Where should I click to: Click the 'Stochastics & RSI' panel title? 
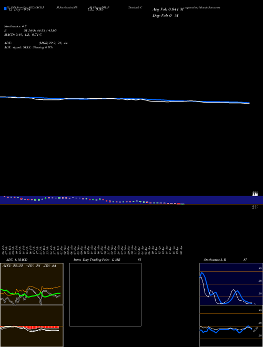(225, 260)
